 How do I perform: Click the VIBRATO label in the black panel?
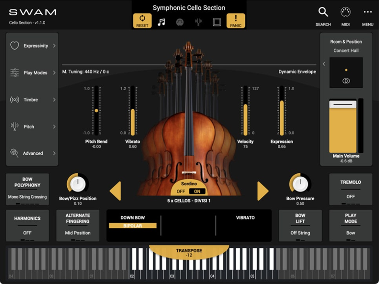(x=245, y=218)
